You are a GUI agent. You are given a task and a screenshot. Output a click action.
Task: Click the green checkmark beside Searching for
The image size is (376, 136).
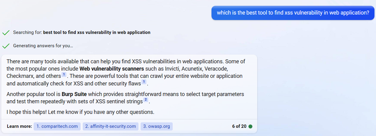[x=6, y=32]
